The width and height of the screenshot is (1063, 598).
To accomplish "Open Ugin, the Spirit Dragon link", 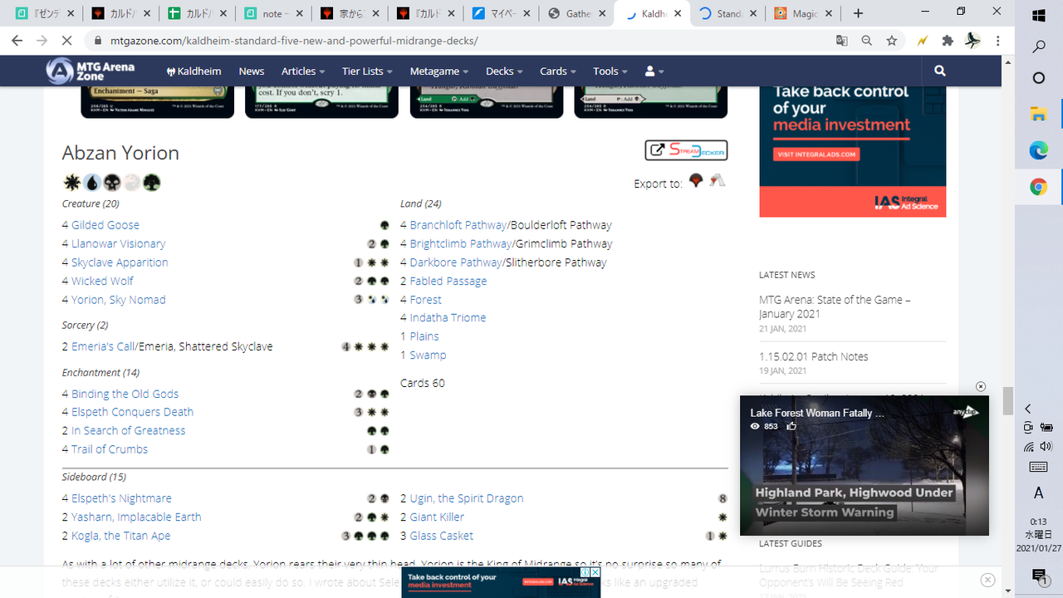I will 467,498.
